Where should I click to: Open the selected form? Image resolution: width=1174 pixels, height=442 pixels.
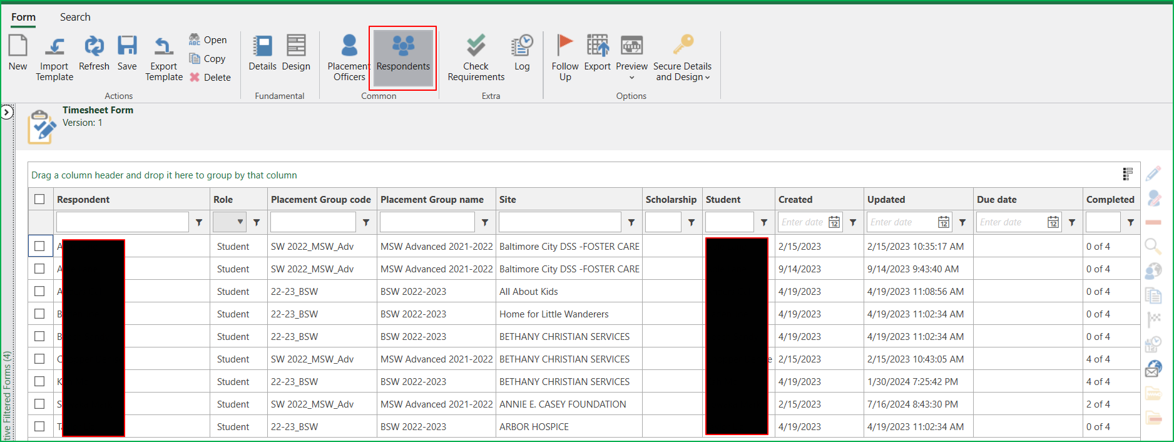point(208,39)
